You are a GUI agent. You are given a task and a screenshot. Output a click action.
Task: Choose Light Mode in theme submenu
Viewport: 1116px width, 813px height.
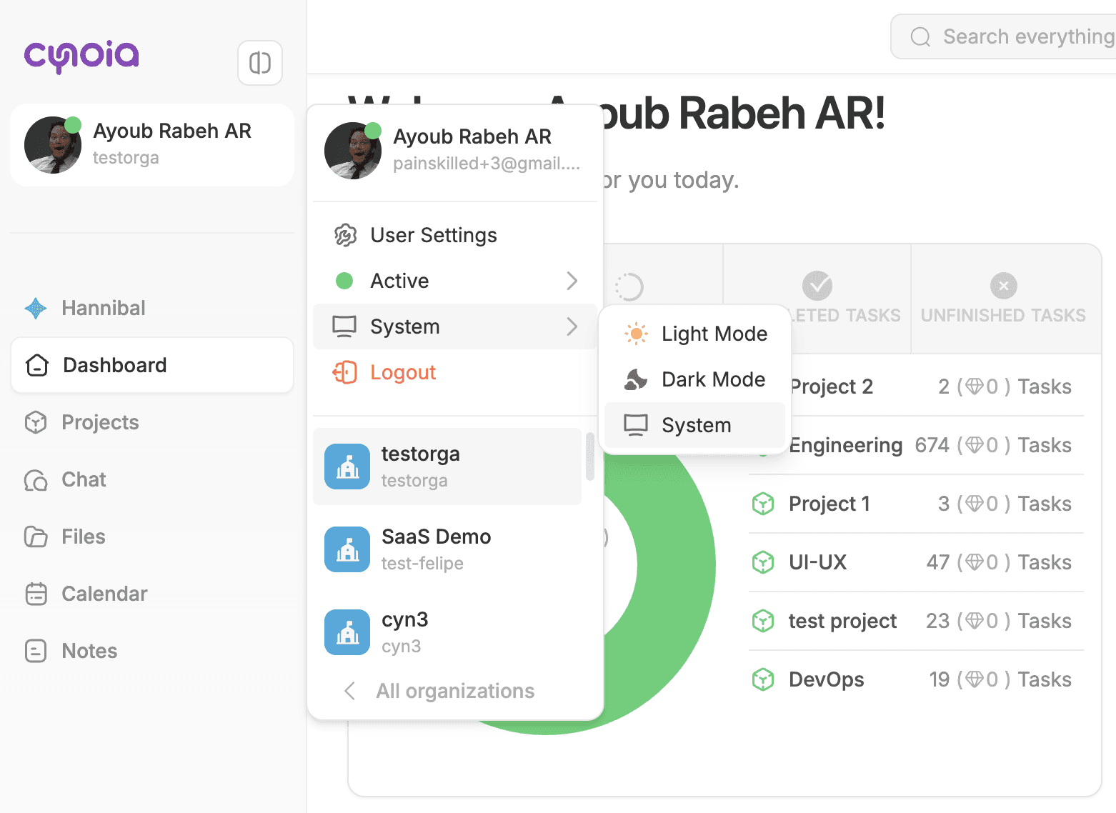[x=694, y=334]
